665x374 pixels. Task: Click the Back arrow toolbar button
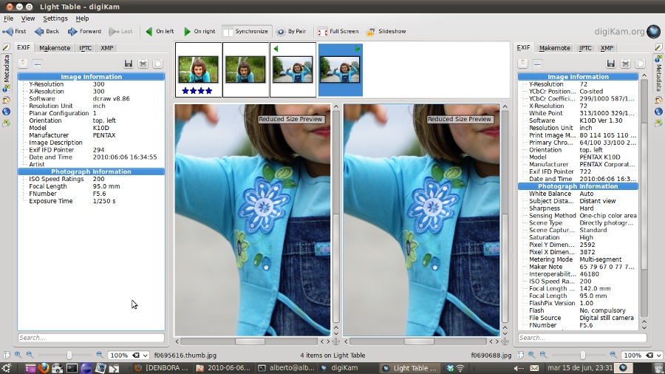[x=47, y=31]
